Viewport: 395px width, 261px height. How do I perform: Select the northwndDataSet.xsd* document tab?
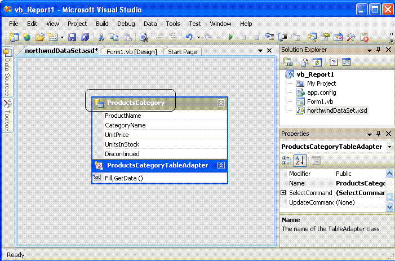pyautogui.click(x=61, y=51)
